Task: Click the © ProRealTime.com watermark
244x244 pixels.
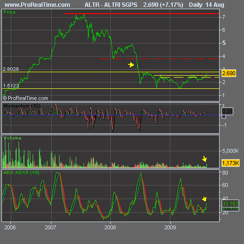Action: pyautogui.click(x=25, y=98)
